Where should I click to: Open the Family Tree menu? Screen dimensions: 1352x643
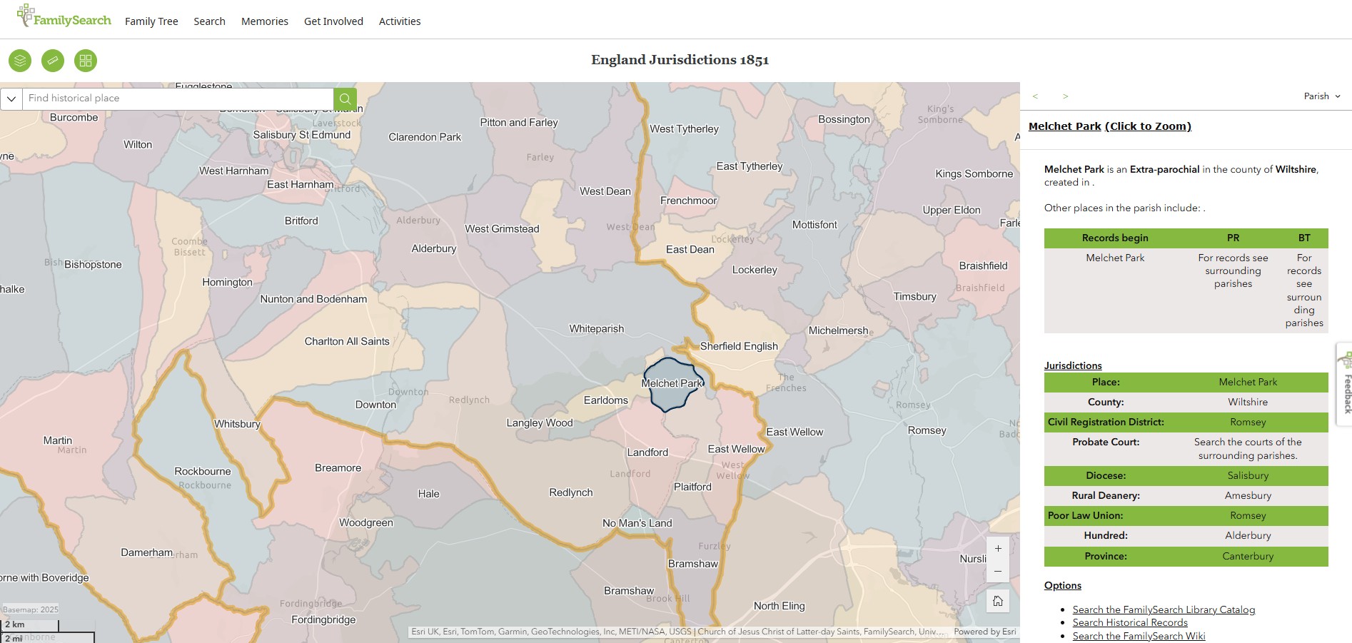click(x=151, y=21)
